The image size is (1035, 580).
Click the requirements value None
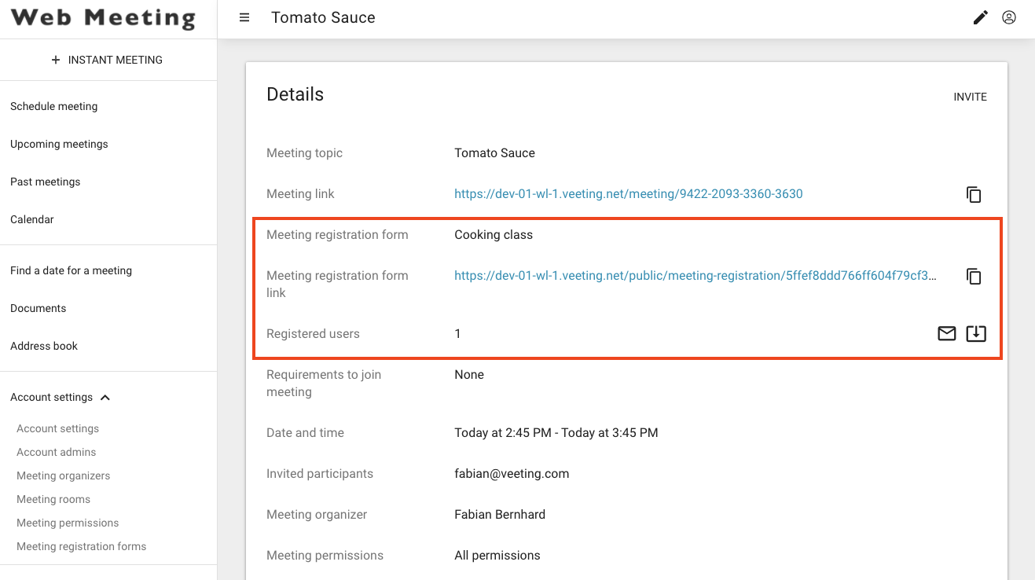coord(469,375)
